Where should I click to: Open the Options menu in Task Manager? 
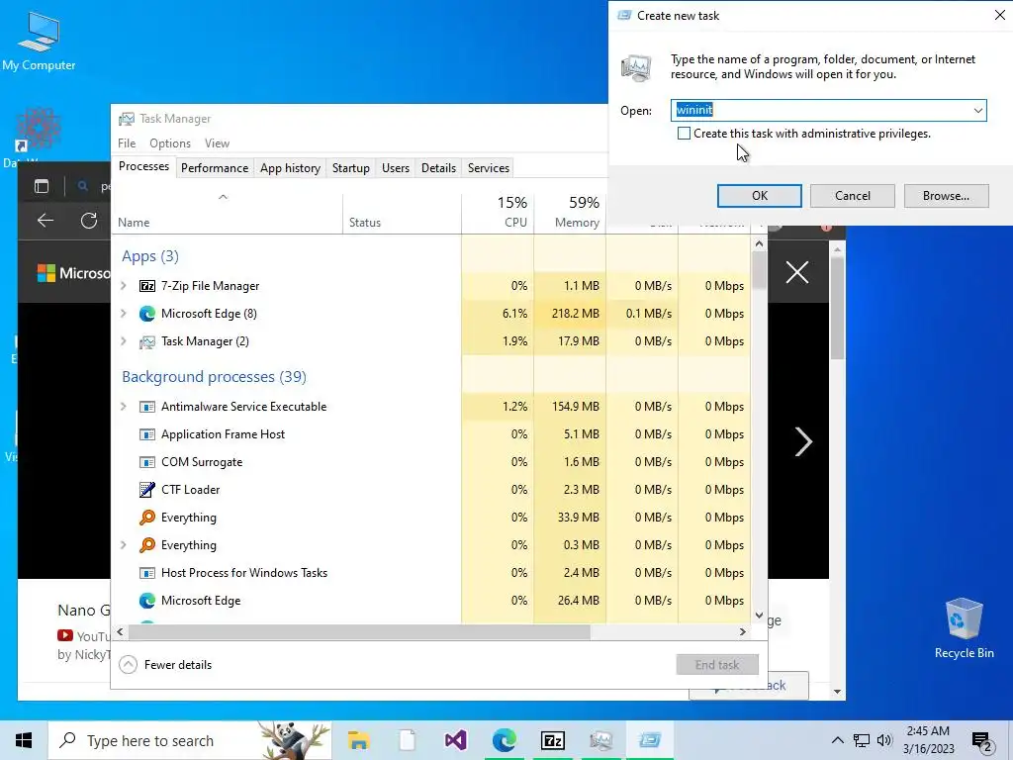tap(170, 143)
